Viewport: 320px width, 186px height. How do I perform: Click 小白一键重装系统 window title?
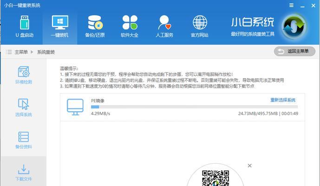(22, 5)
